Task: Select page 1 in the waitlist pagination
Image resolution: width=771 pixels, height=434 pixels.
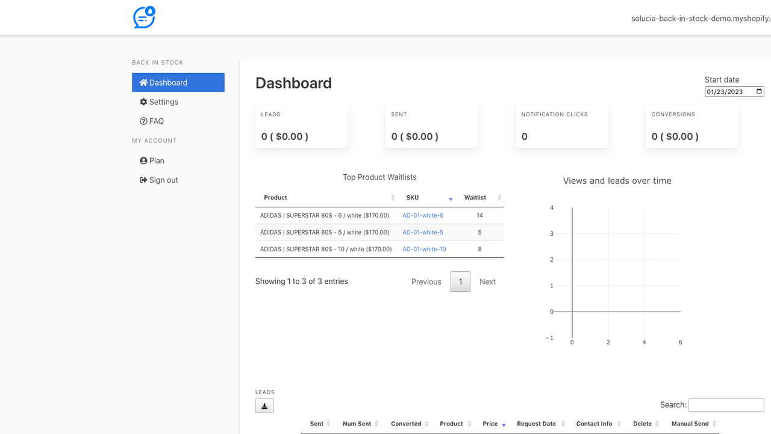Action: click(460, 281)
